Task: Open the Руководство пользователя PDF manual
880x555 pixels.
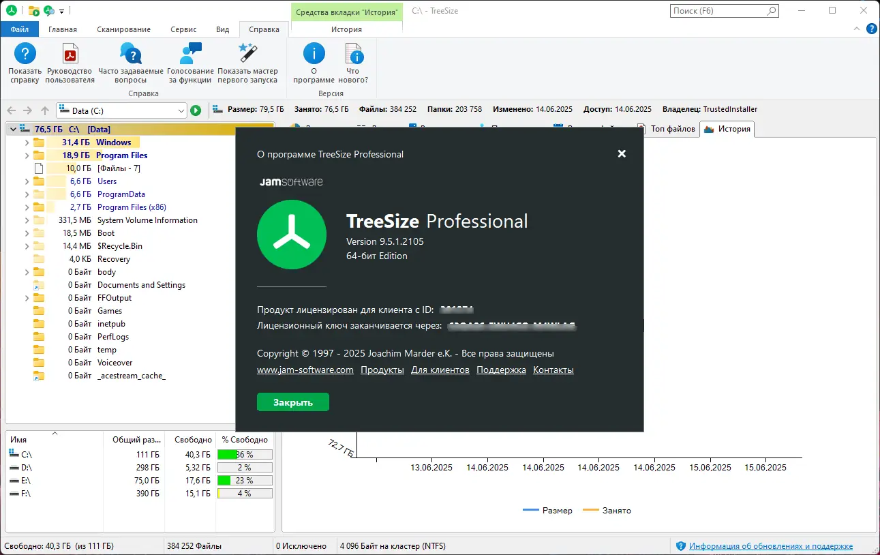Action: coord(70,53)
